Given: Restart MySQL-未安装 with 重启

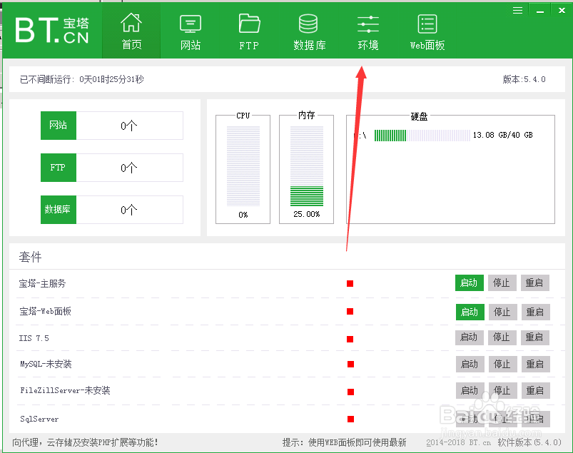Looking at the screenshot, I should pyautogui.click(x=536, y=365).
